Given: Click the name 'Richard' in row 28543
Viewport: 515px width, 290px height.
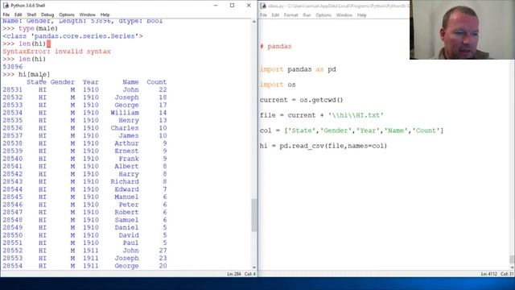Looking at the screenshot, I should pos(125,182).
